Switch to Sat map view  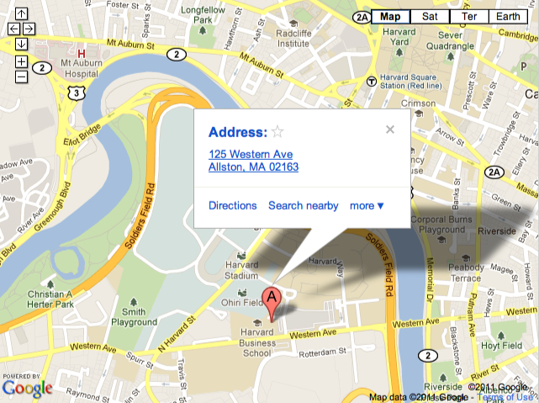430,17
